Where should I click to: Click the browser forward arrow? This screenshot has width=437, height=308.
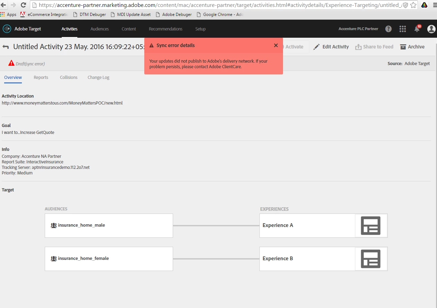click(x=13, y=5)
